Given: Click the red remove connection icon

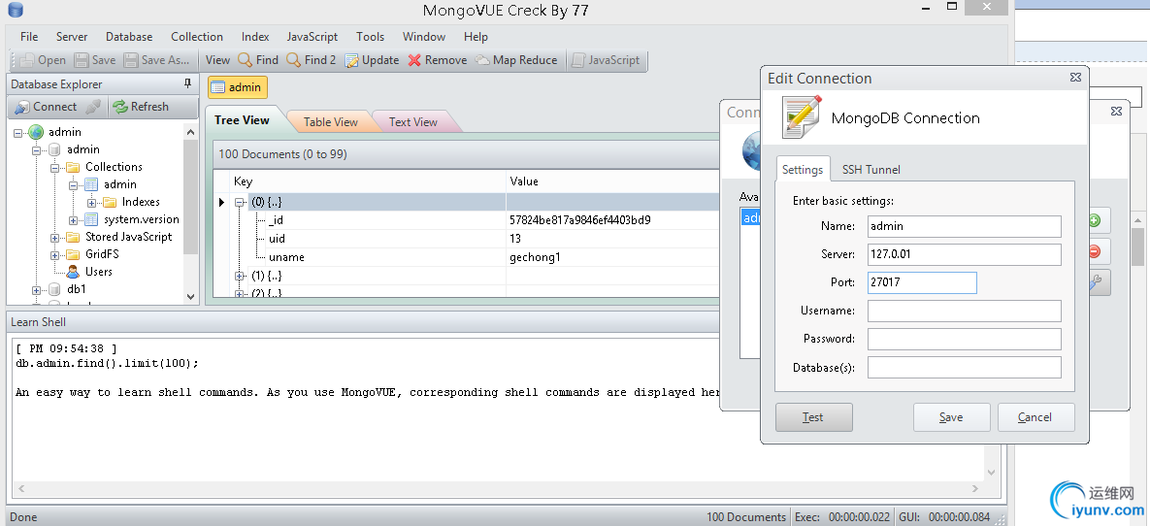Looking at the screenshot, I should (1094, 251).
